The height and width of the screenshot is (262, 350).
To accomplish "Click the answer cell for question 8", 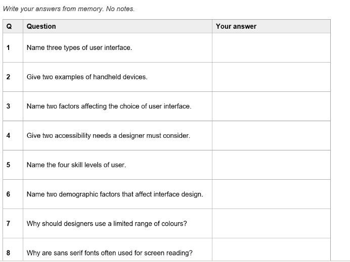I will [x=271, y=250].
